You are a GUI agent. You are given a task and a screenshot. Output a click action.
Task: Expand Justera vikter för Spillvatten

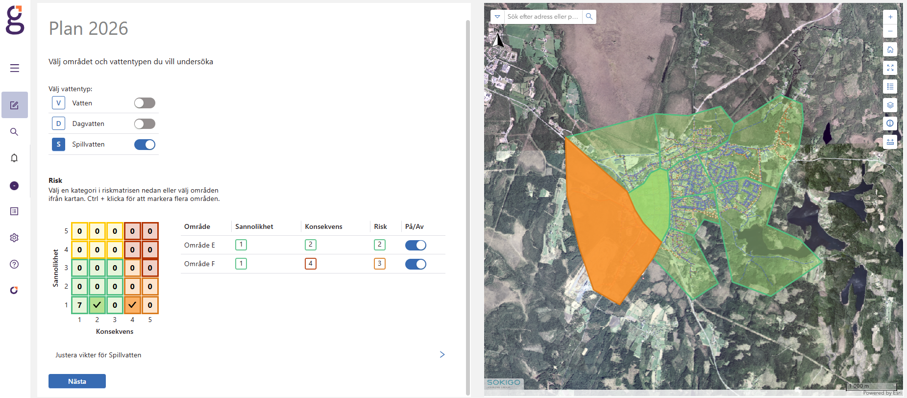tap(442, 354)
